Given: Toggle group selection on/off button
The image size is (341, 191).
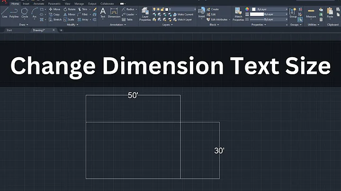Looking at the screenshot, I should pyautogui.click(x=300, y=19).
